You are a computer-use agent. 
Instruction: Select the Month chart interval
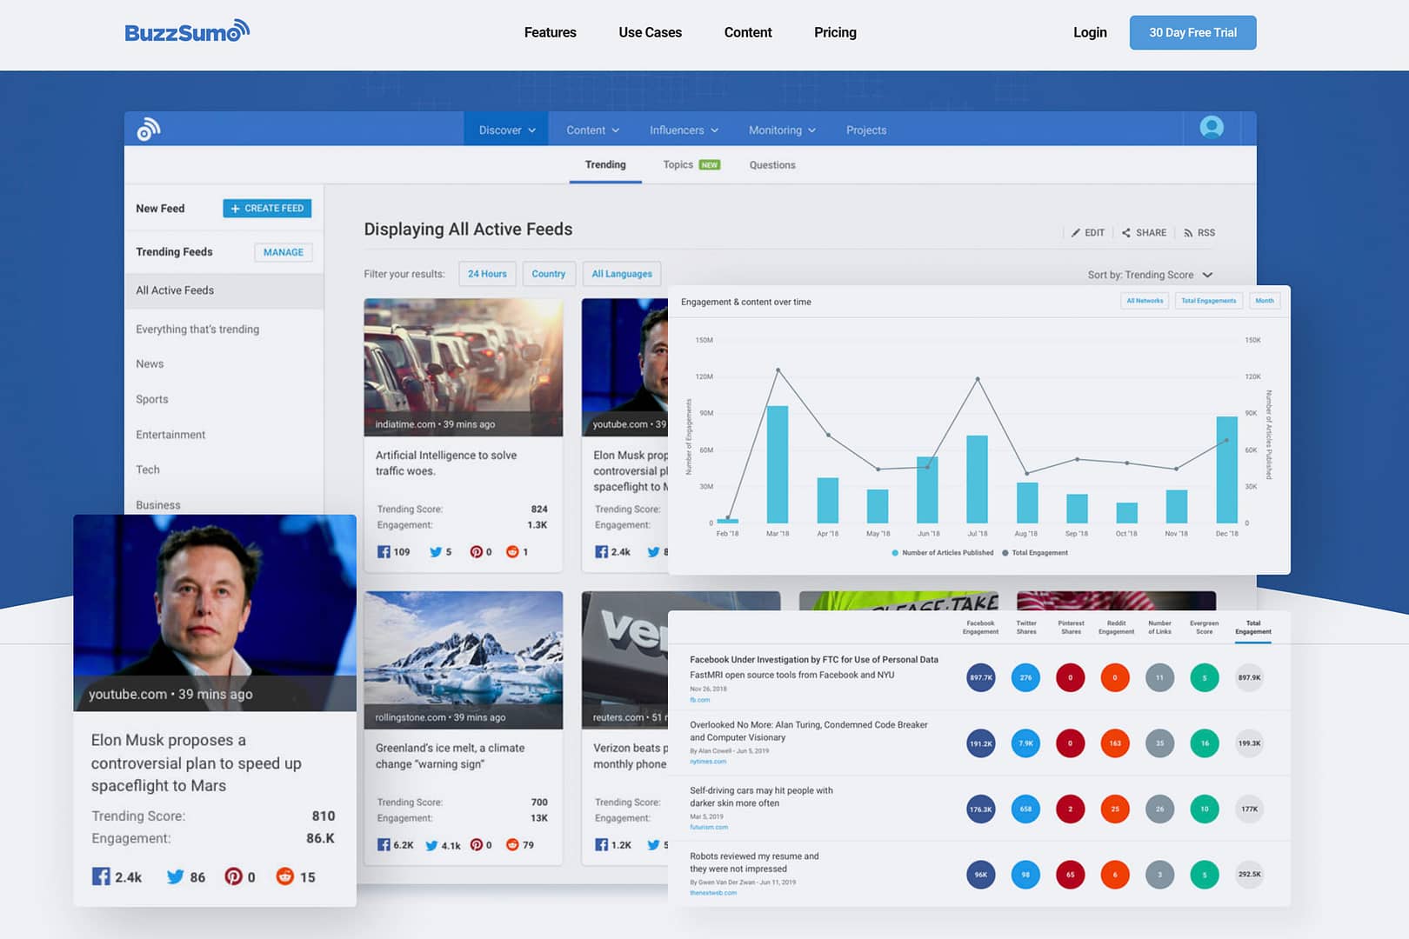[1265, 301]
